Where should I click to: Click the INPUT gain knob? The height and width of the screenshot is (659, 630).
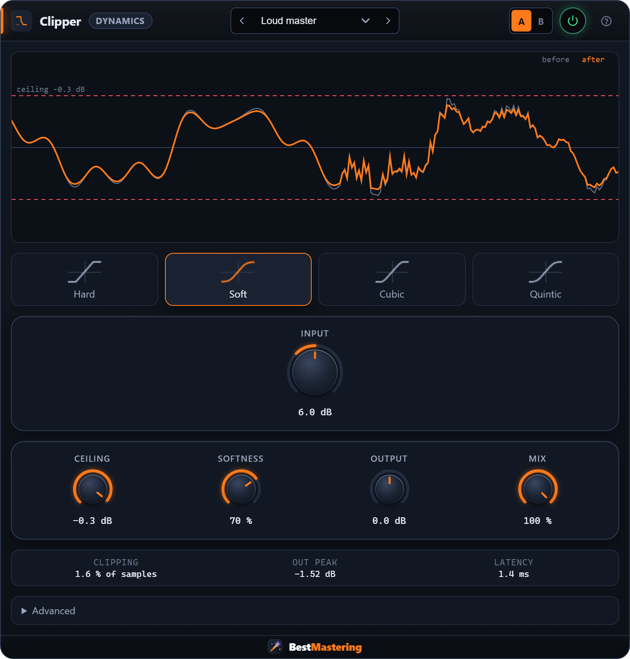pos(315,372)
